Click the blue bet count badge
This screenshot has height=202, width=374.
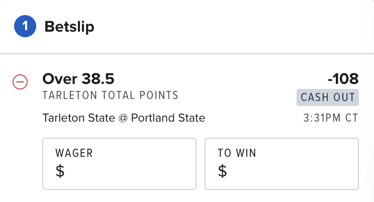[25, 26]
